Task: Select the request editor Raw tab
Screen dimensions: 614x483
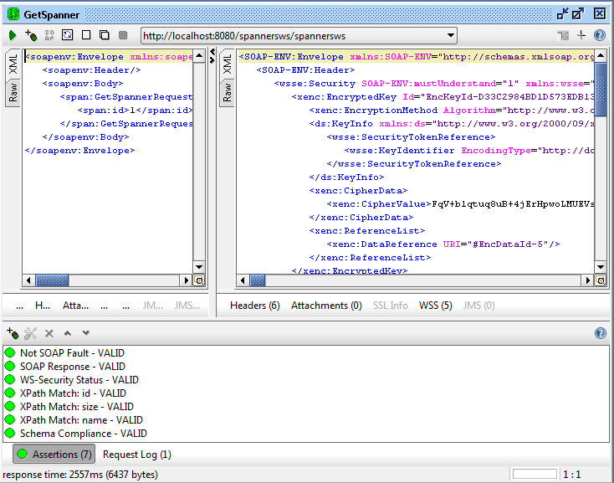Action: pyautogui.click(x=13, y=92)
